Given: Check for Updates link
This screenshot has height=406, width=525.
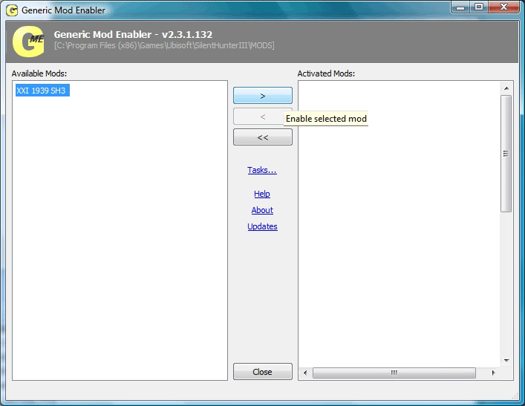Looking at the screenshot, I should click(263, 226).
